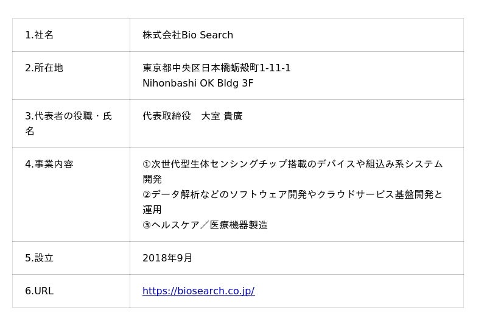Click the founding date 2018年9月

167,258
